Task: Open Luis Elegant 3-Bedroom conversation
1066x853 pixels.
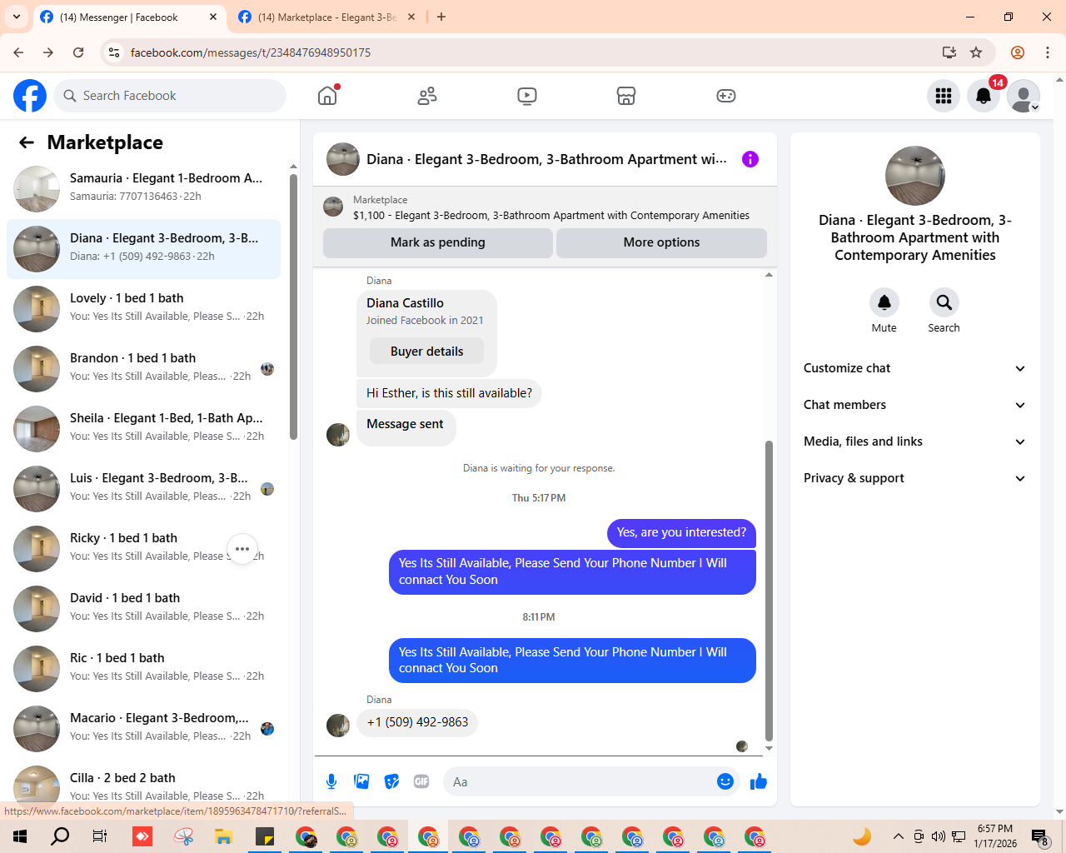Action: click(x=143, y=489)
